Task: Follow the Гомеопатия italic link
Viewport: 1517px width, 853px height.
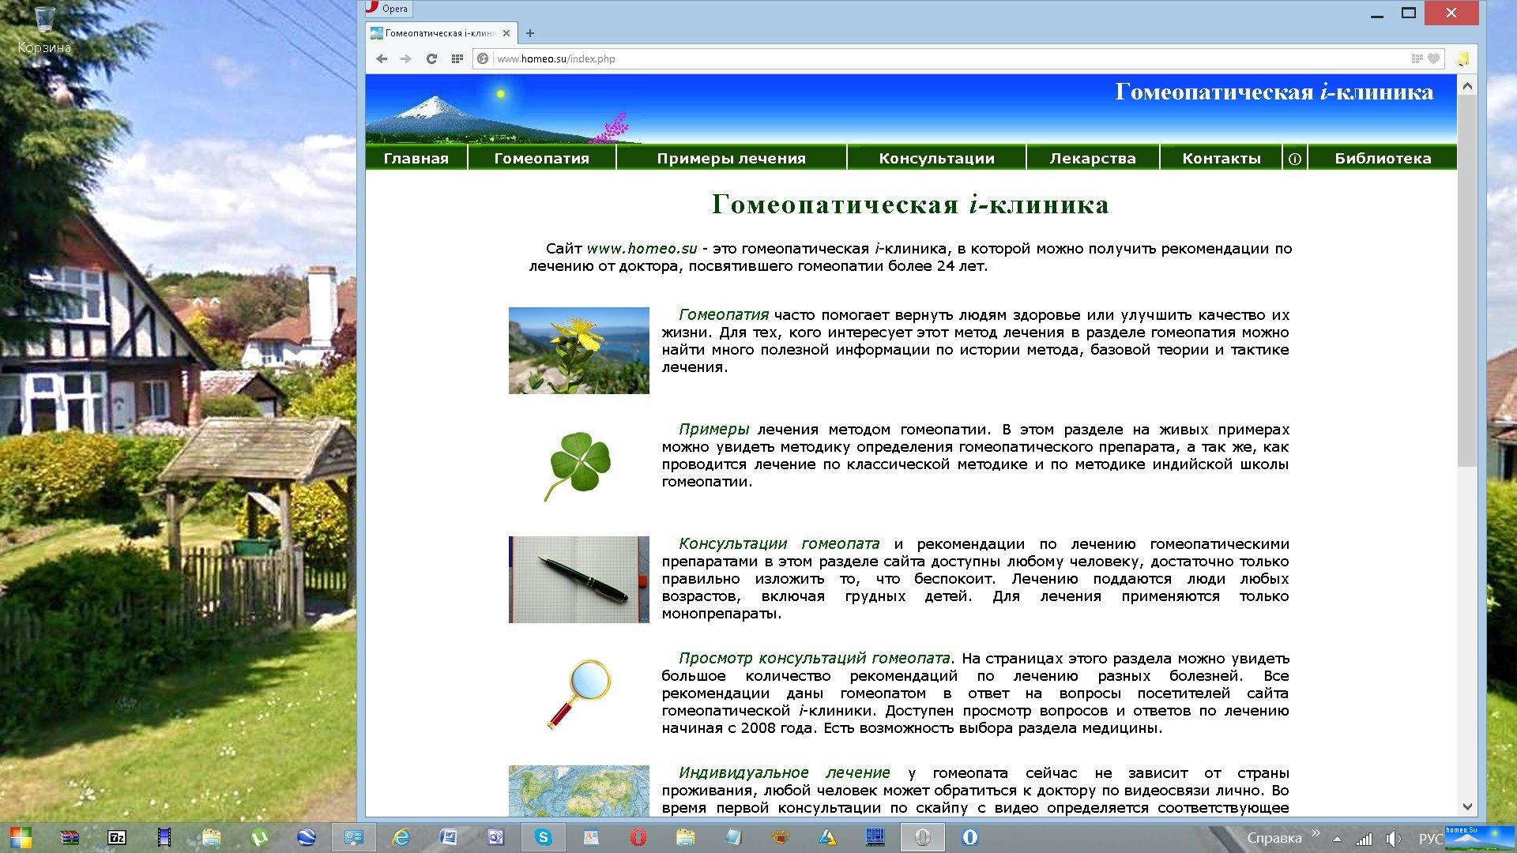Action: pyautogui.click(x=724, y=315)
